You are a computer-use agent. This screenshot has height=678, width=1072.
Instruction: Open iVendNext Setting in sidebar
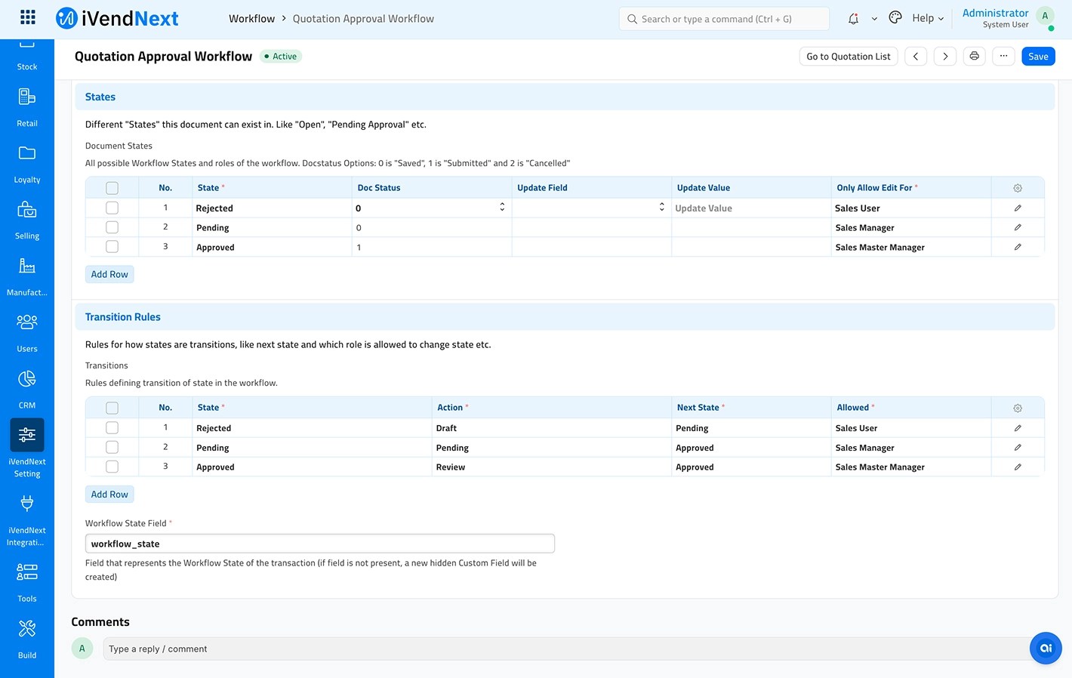[27, 449]
